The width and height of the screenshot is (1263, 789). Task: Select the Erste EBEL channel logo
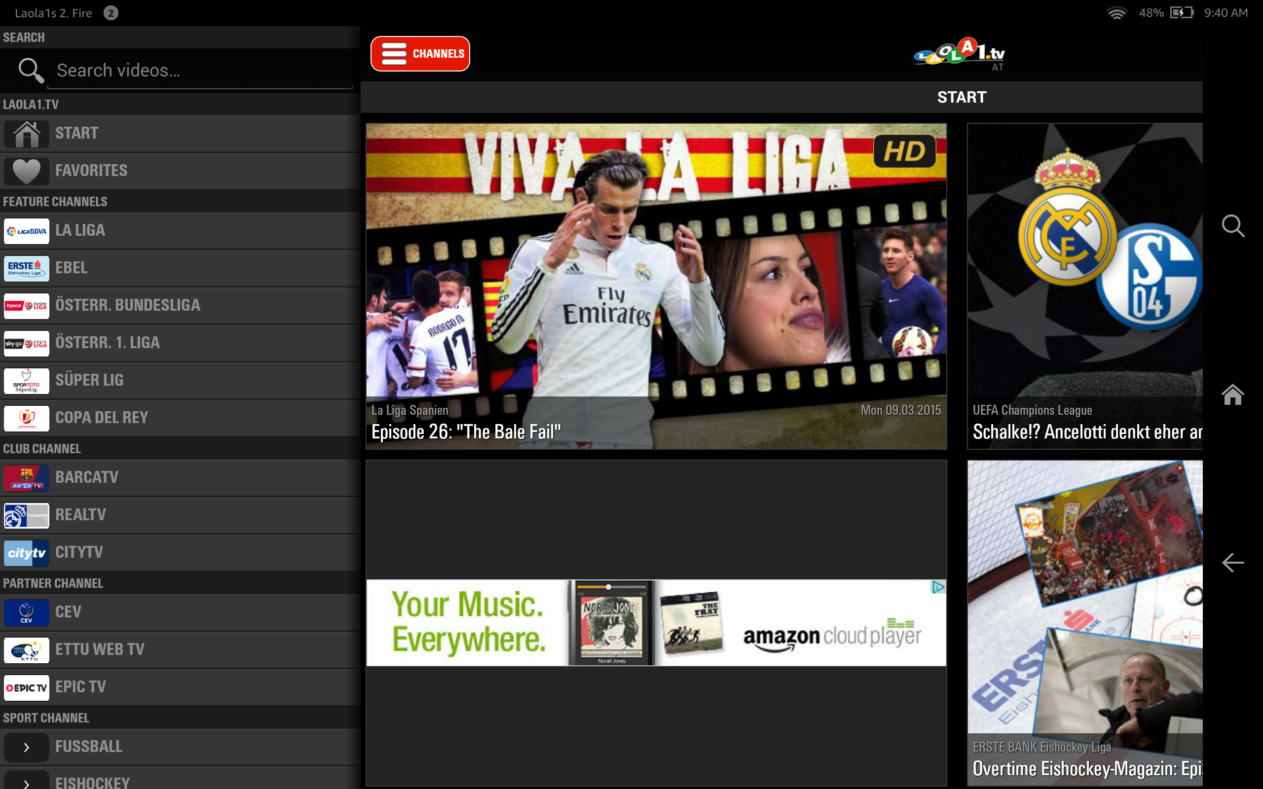pos(27,268)
